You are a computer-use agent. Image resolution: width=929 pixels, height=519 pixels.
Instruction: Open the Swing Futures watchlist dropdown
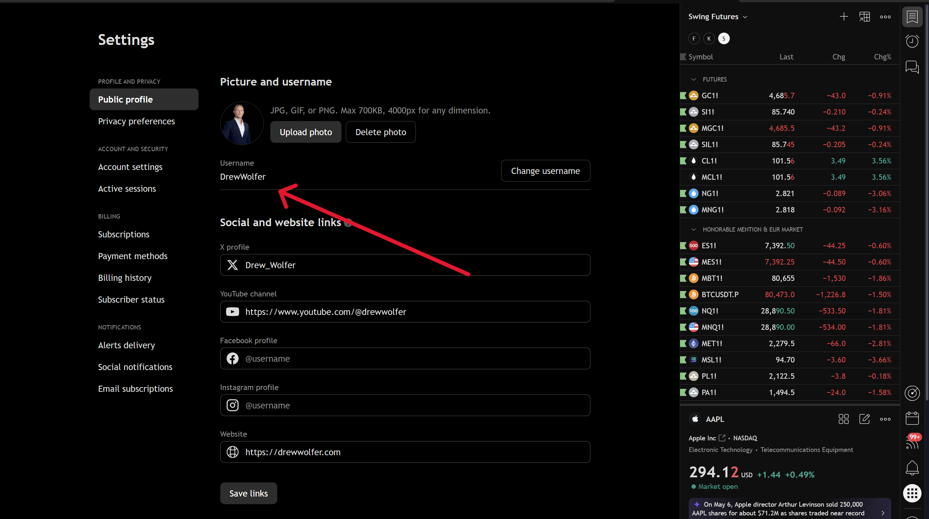(x=717, y=17)
